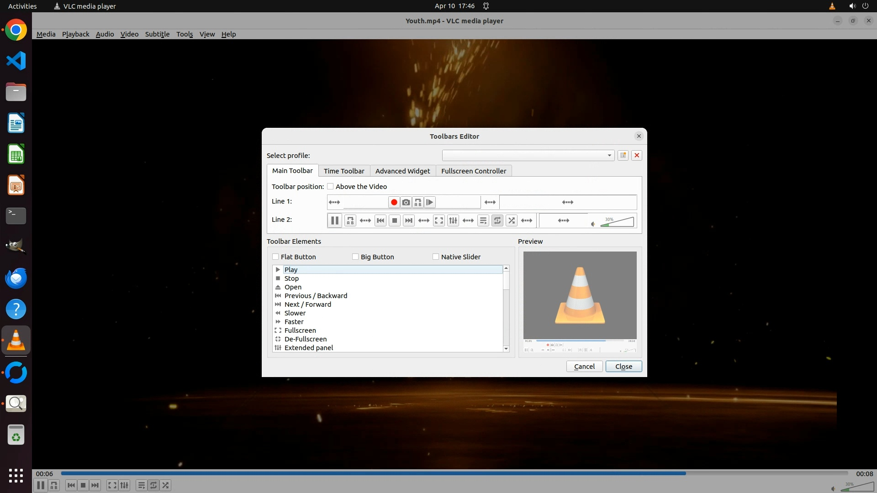Image resolution: width=877 pixels, height=493 pixels.
Task: Click the A-B loop icon in Line 2
Action: point(350,220)
